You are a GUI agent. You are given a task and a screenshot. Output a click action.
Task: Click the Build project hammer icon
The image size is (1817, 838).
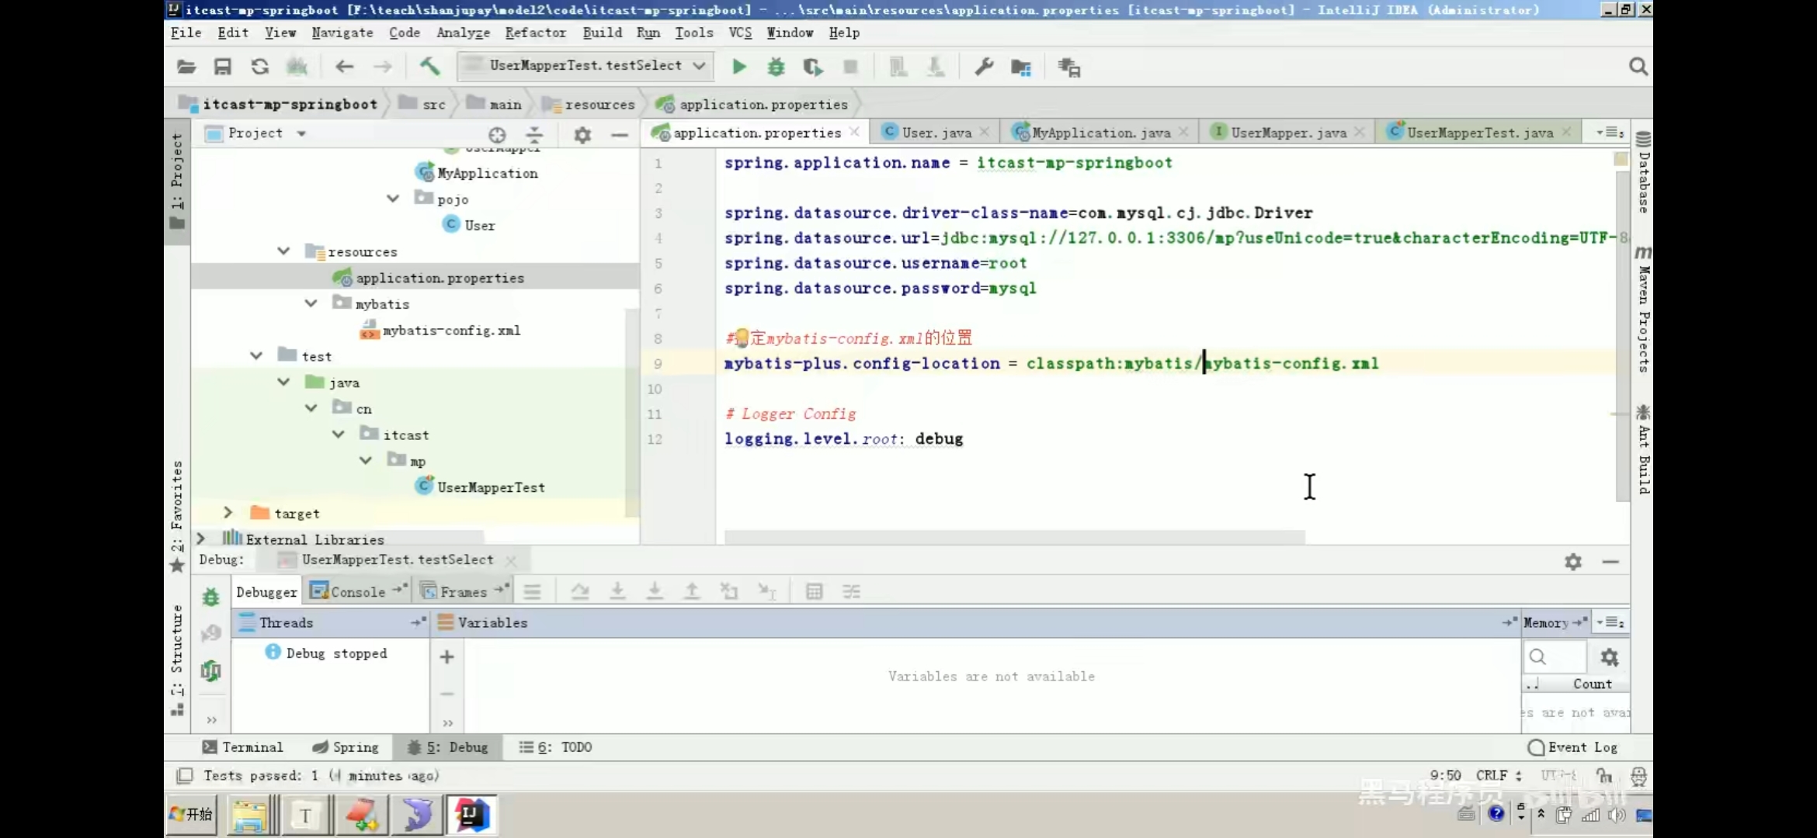429,67
